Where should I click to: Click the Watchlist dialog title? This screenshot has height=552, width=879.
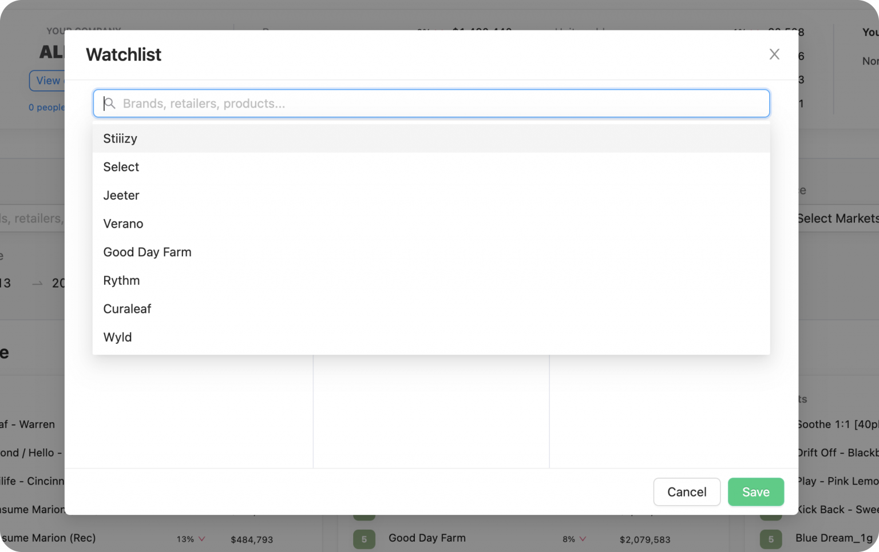[x=124, y=54]
